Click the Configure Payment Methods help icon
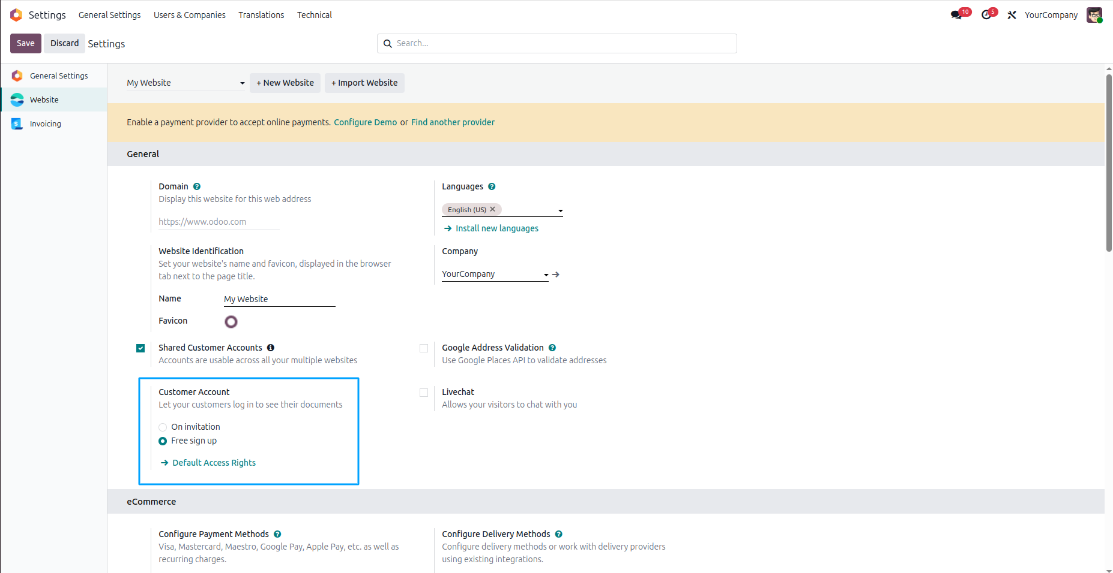This screenshot has width=1113, height=573. click(277, 534)
